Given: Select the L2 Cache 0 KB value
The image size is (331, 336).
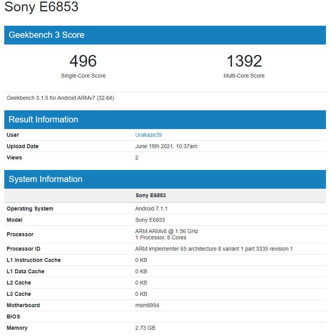Looking at the screenshot, I should coord(141,283).
